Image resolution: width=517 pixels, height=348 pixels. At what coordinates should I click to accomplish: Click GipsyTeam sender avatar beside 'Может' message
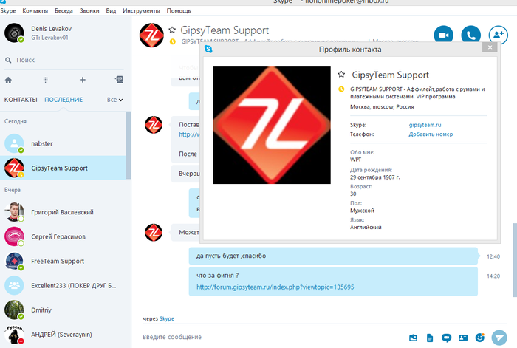point(154,232)
